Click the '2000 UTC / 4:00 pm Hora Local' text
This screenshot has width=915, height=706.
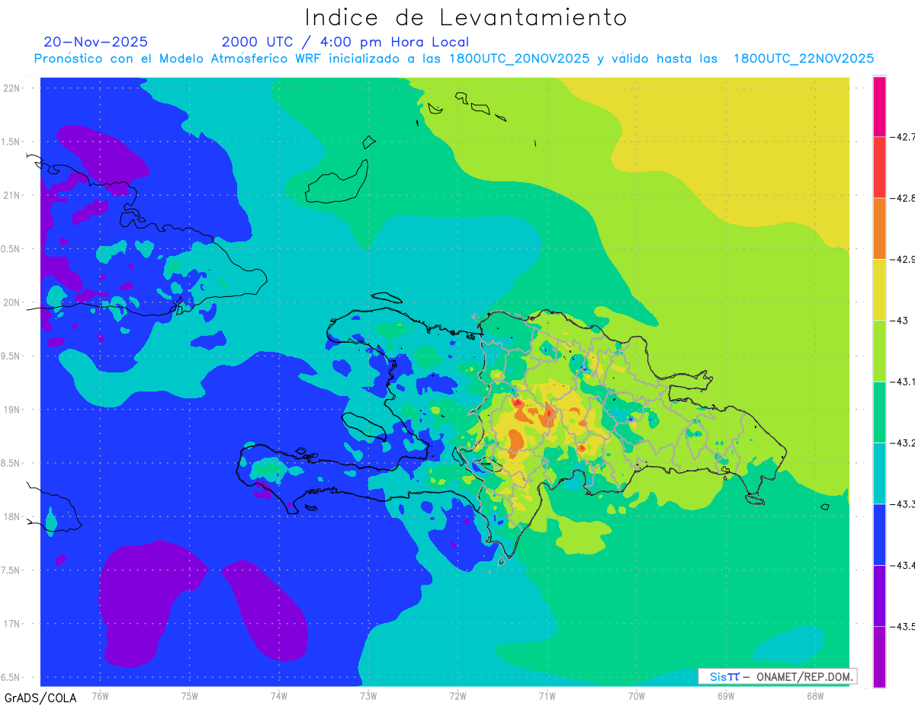(345, 42)
